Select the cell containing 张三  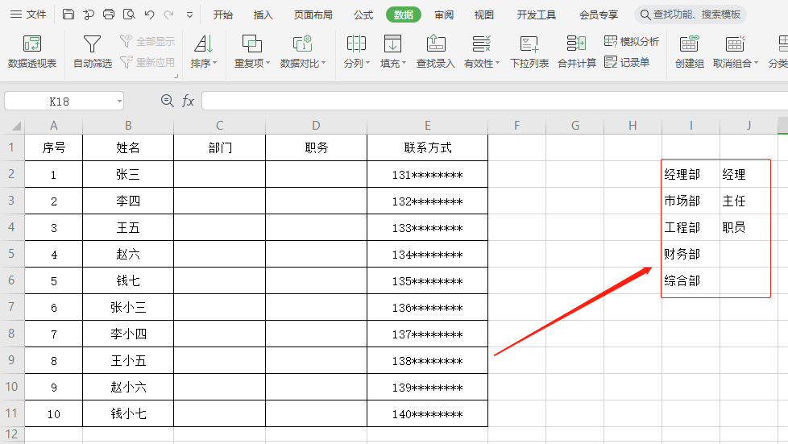coord(128,175)
